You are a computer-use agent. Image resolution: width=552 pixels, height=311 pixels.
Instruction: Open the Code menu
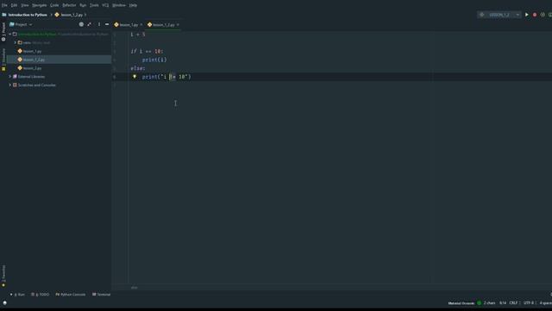54,5
